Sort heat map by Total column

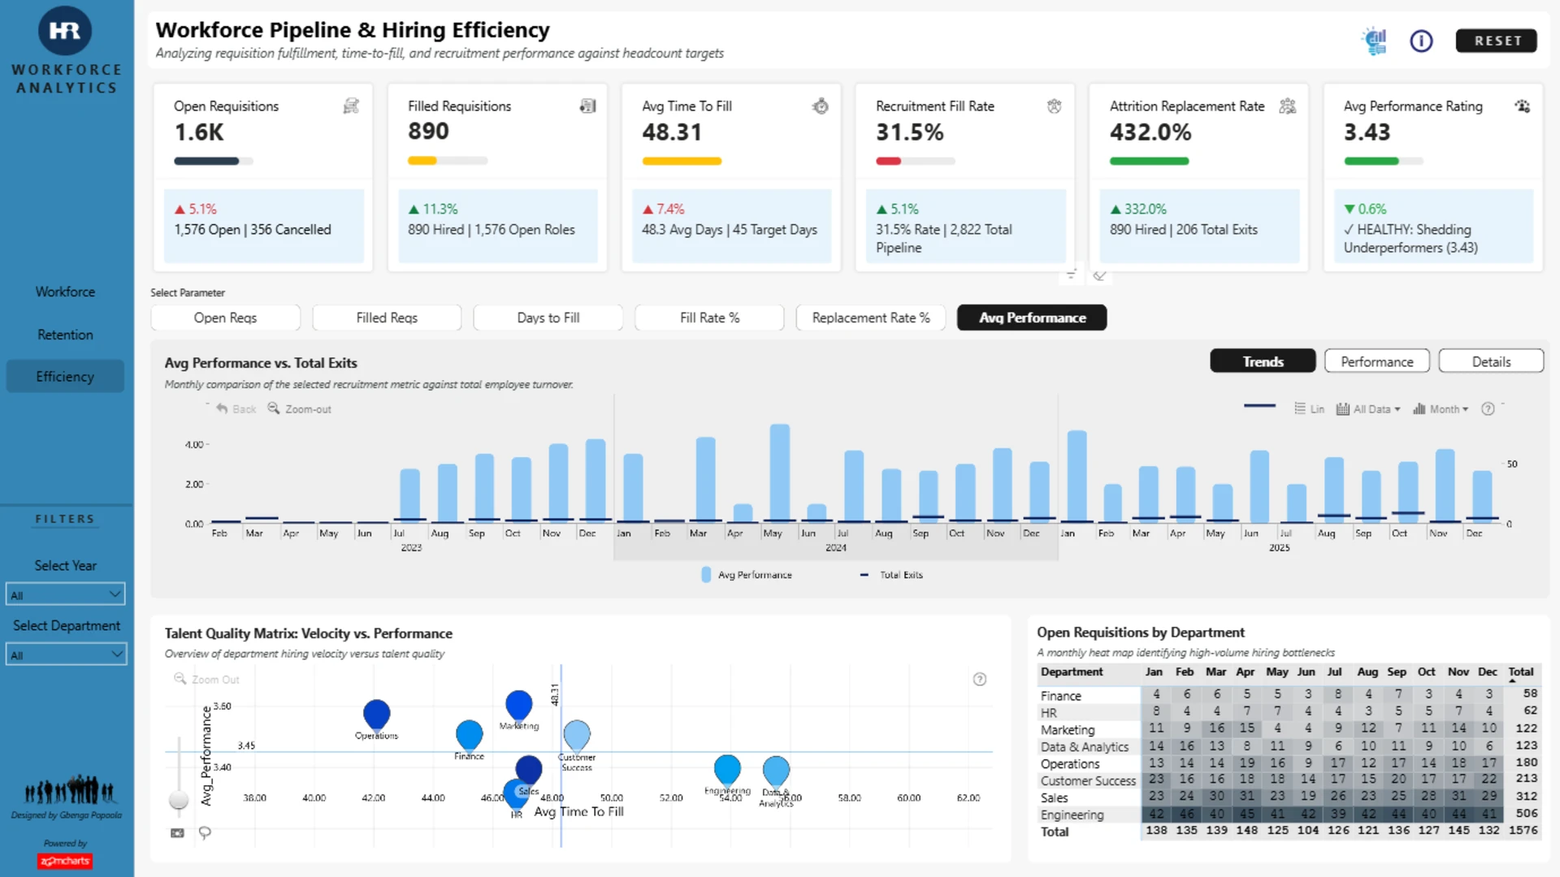click(x=1521, y=672)
